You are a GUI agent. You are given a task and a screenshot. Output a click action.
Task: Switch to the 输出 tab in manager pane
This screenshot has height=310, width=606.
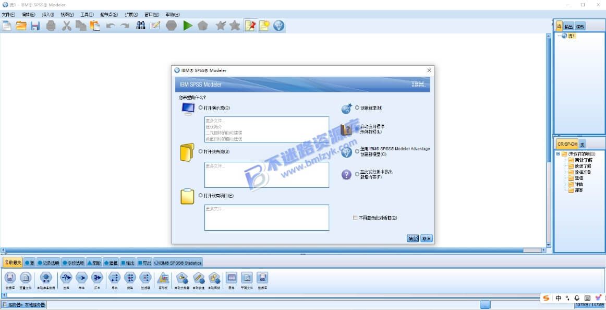568,26
